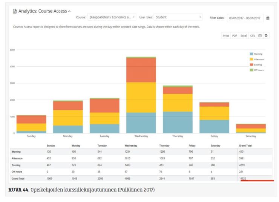Click the Filter dates input field
The width and height of the screenshot is (279, 202).
[244, 18]
